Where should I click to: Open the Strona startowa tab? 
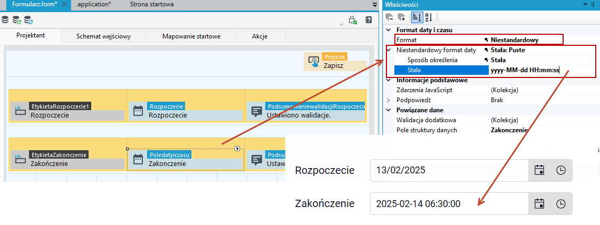point(151,5)
